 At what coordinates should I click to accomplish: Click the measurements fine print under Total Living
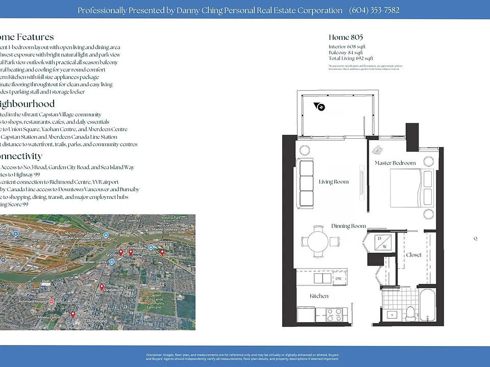coord(365,67)
